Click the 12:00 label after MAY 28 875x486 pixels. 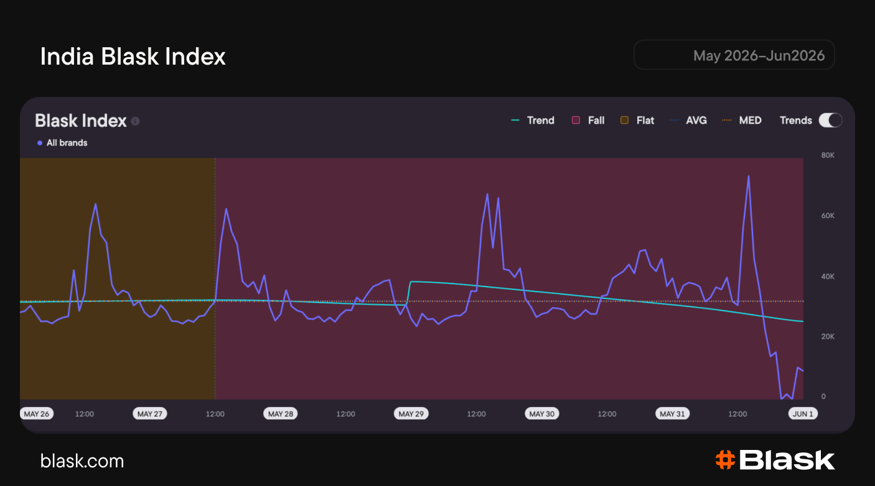pyautogui.click(x=346, y=414)
